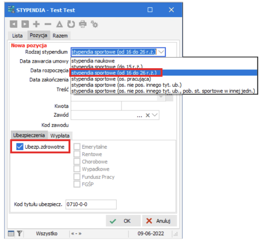
Task: Uncheck Ubezp.zdrowotne checkbox
Action: [20, 147]
